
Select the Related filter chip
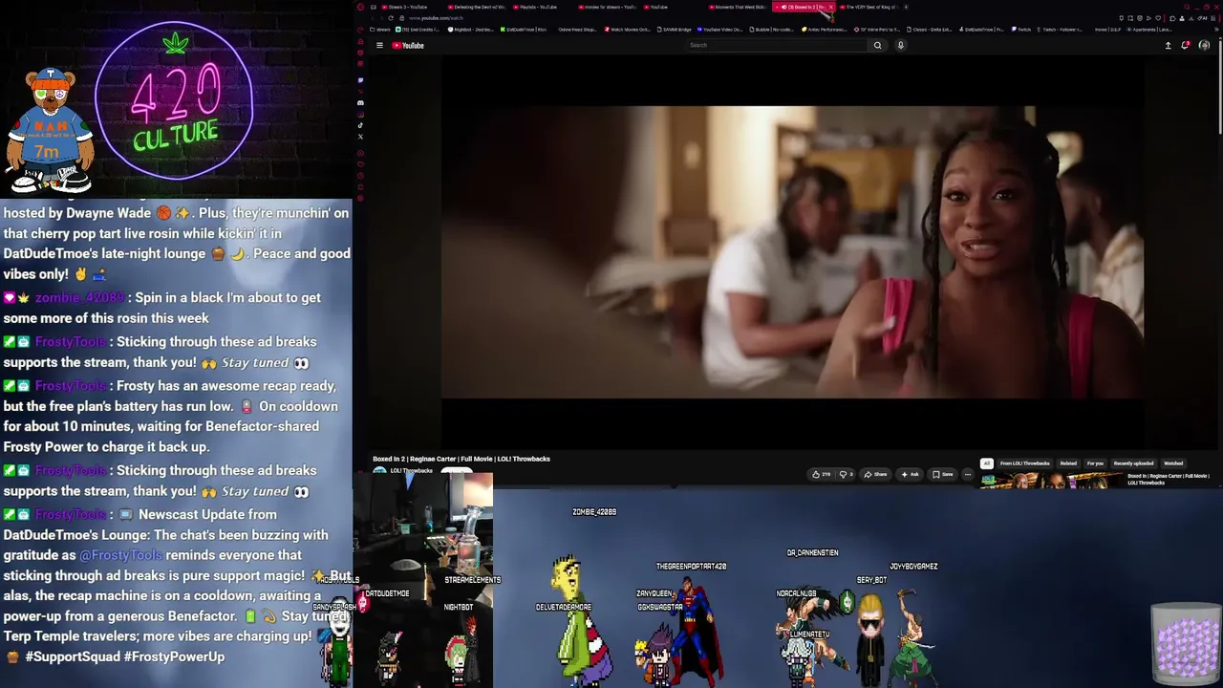pos(1068,463)
